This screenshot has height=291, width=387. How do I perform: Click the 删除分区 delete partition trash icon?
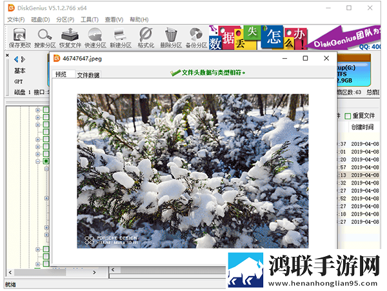coord(171,38)
